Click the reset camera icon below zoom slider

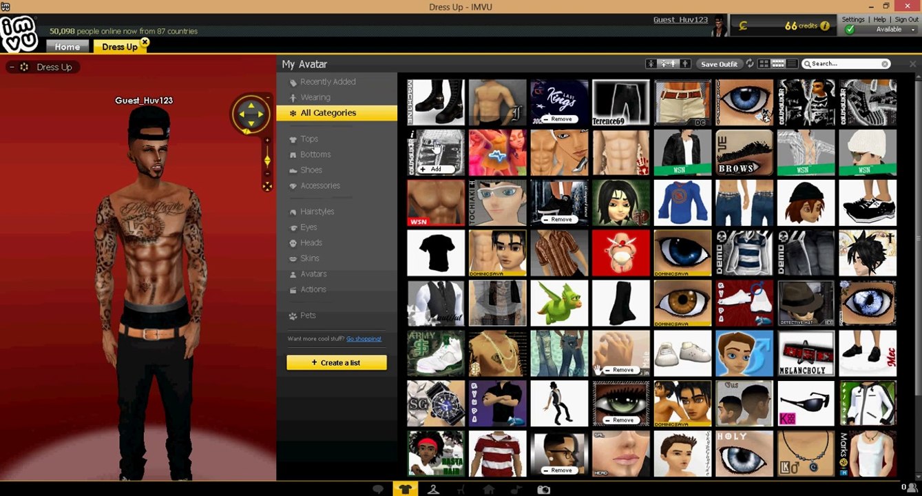point(267,186)
